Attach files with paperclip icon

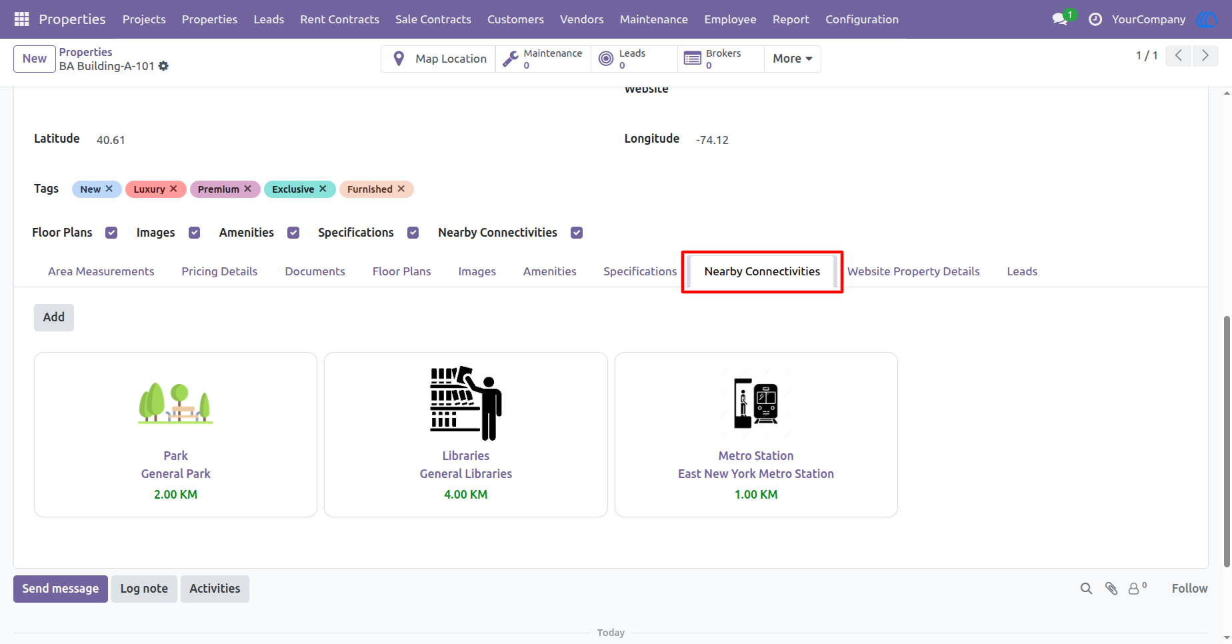1111,589
